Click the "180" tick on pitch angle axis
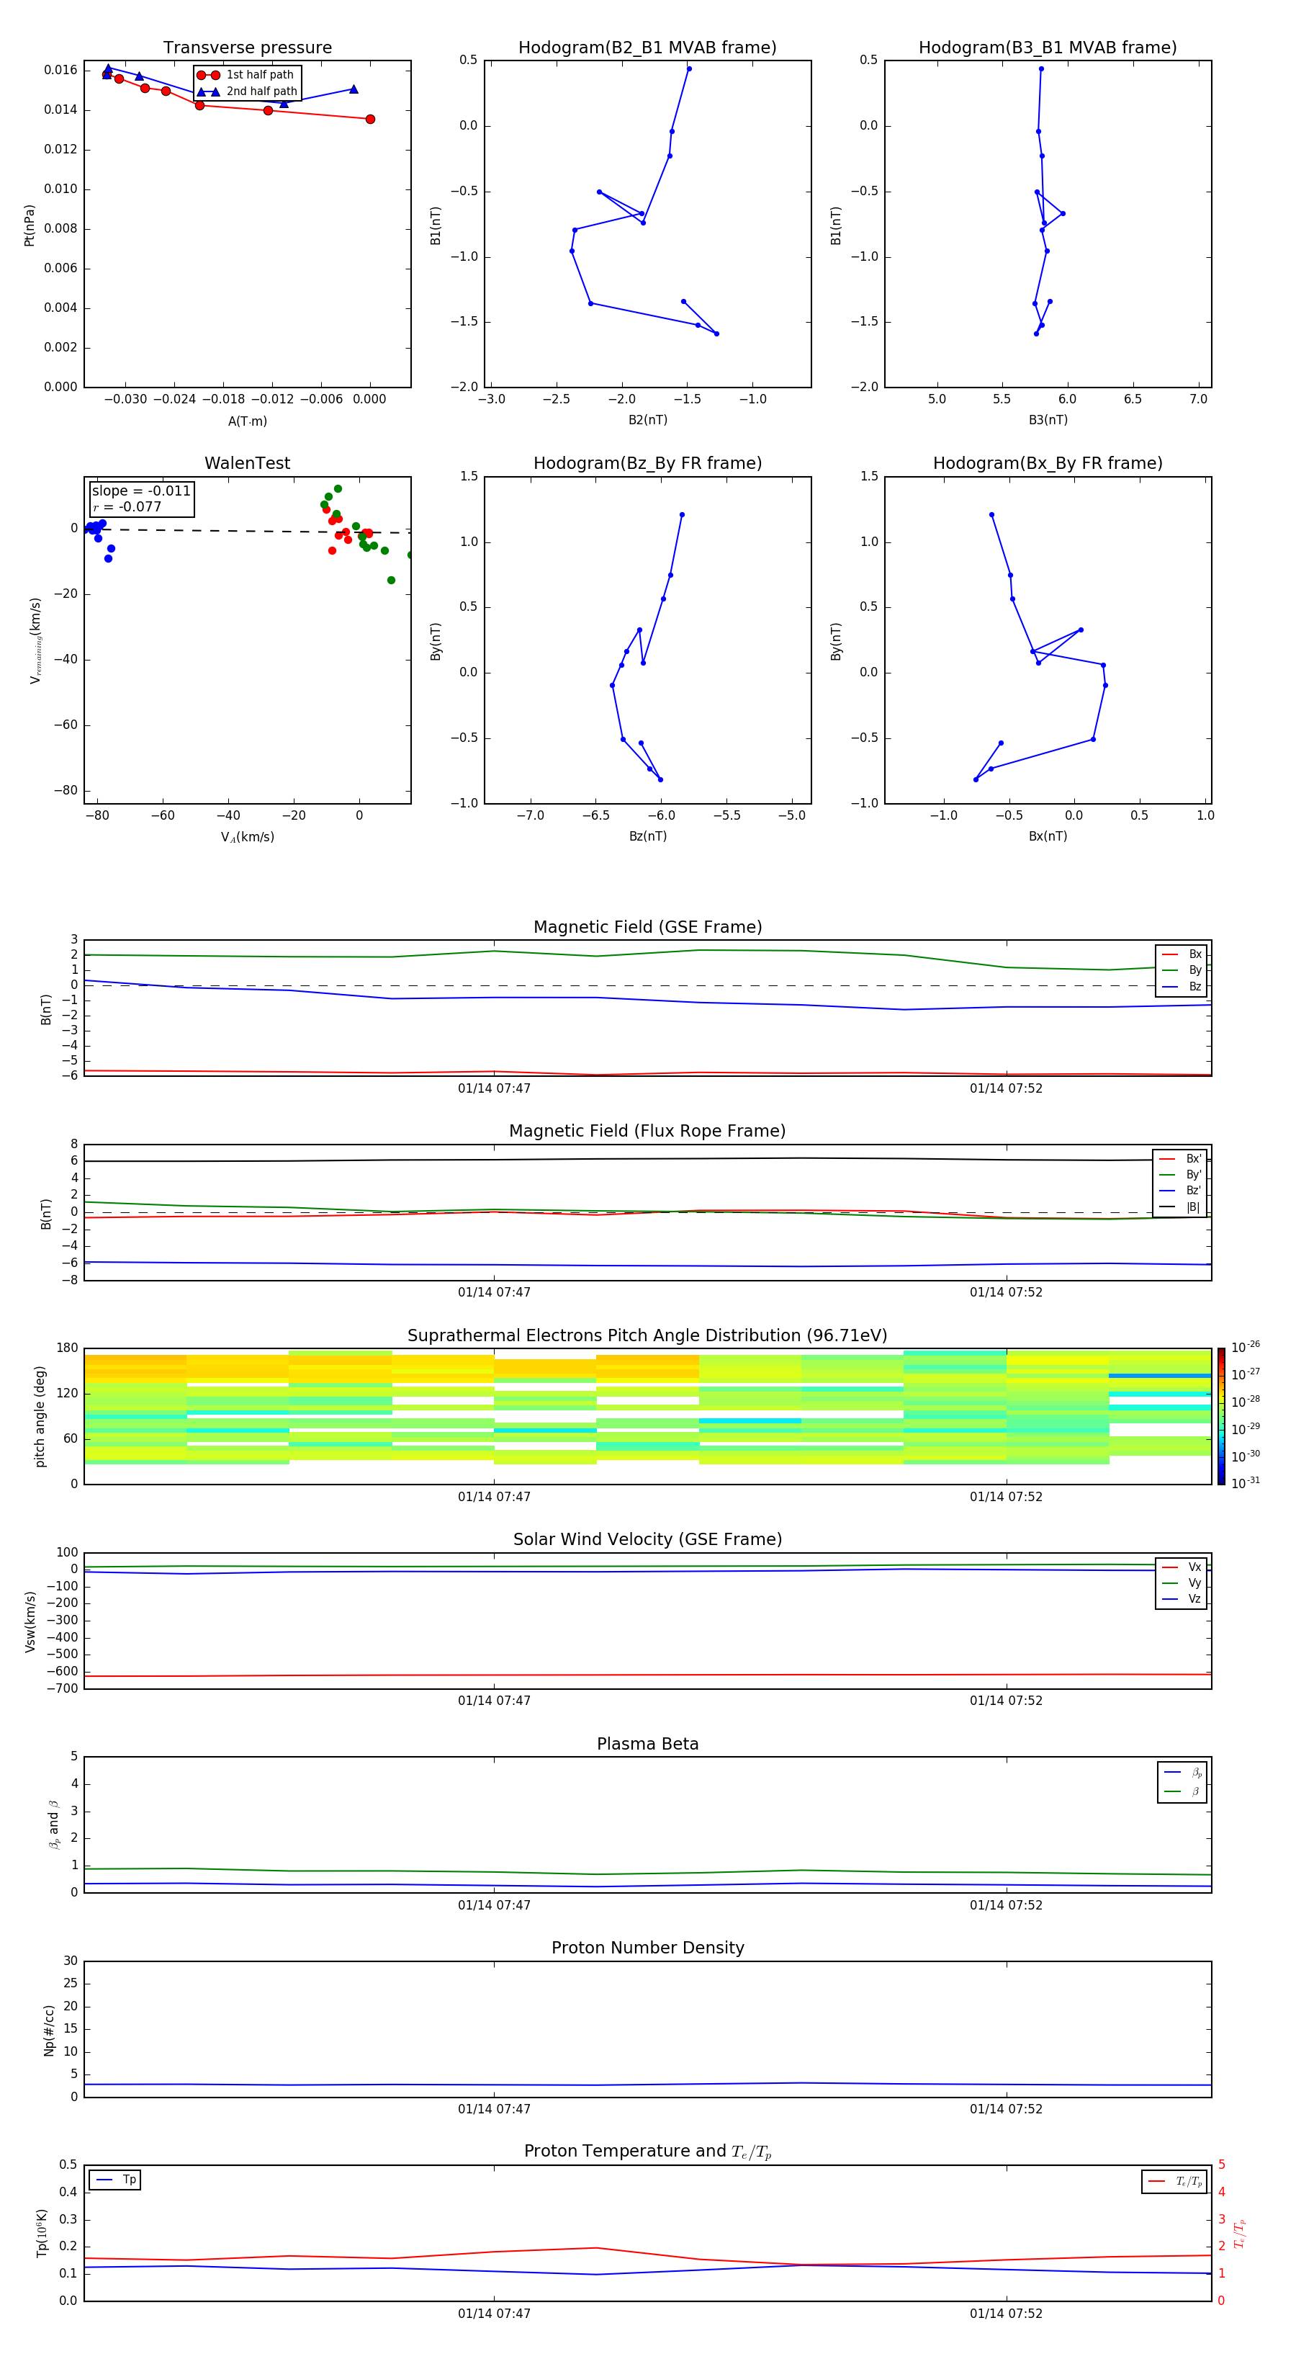The image size is (1296, 2377). click(68, 1347)
